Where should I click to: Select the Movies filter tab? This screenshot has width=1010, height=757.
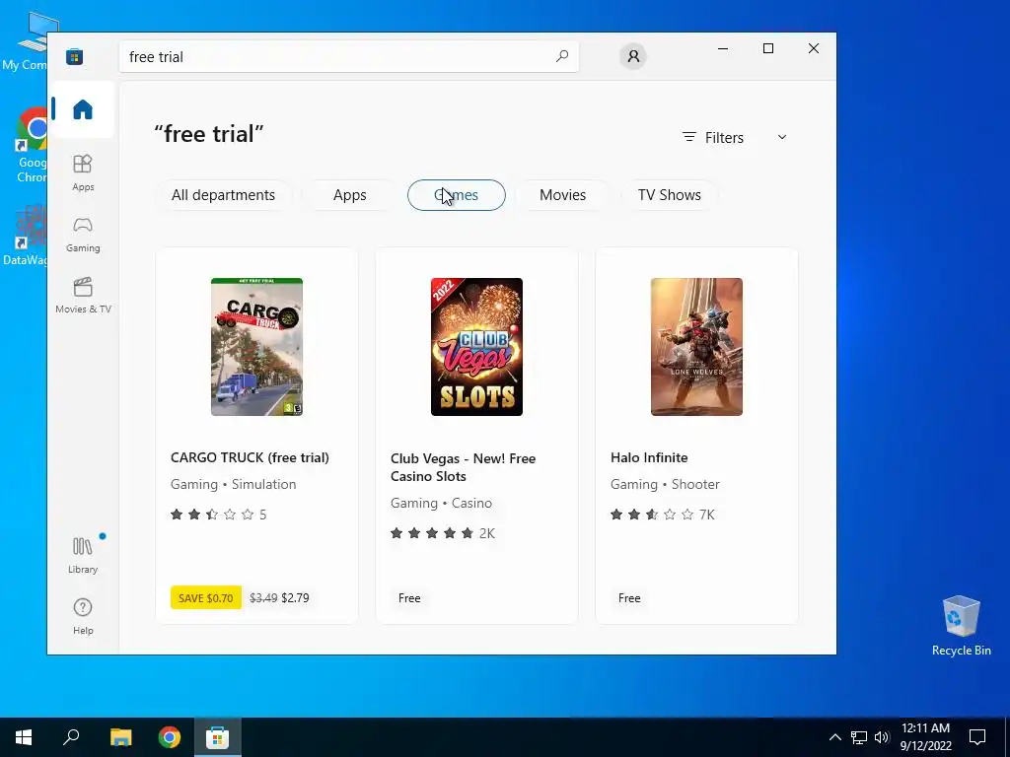[563, 195]
